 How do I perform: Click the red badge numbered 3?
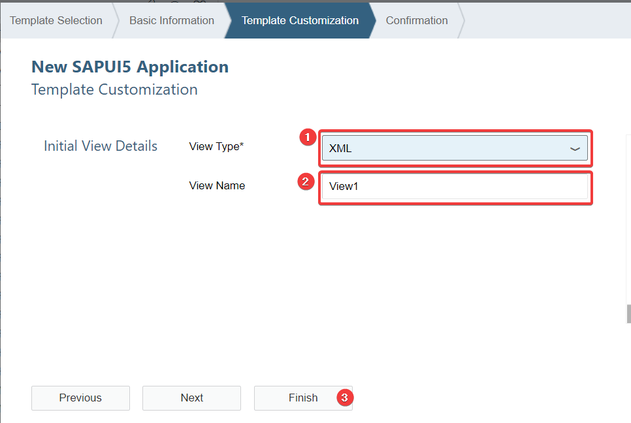(345, 398)
